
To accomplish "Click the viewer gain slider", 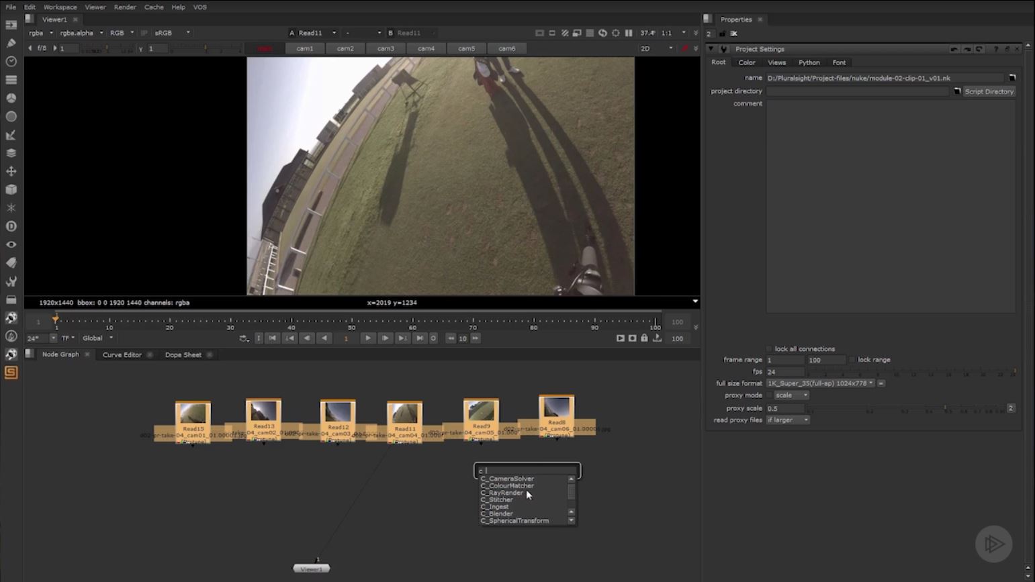I will [106, 48].
